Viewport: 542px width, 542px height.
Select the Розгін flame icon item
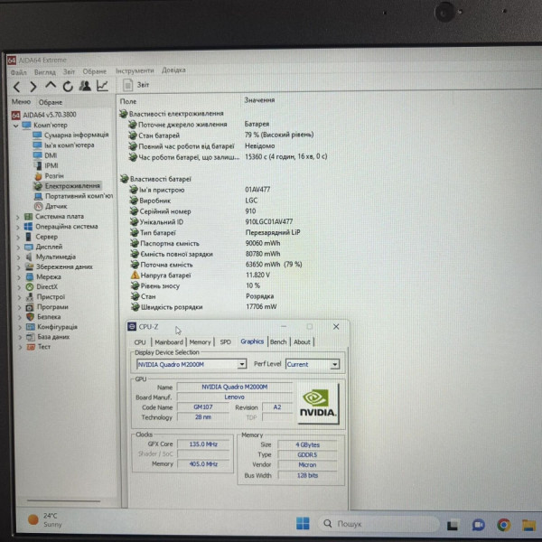(38, 176)
